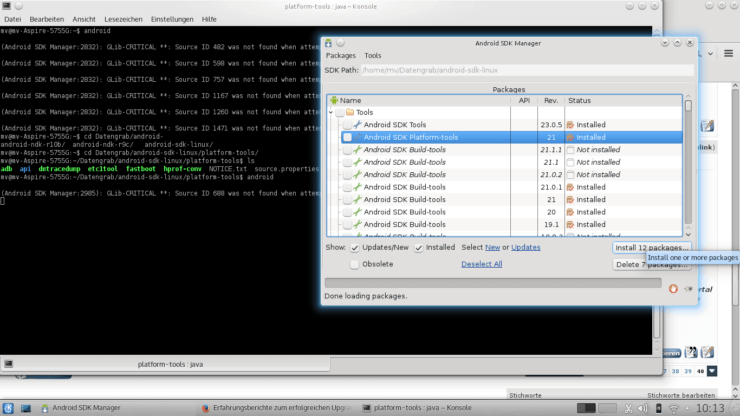This screenshot has height=416, width=740.
Task: Open Konsole's Ansicht menu
Action: click(84, 19)
